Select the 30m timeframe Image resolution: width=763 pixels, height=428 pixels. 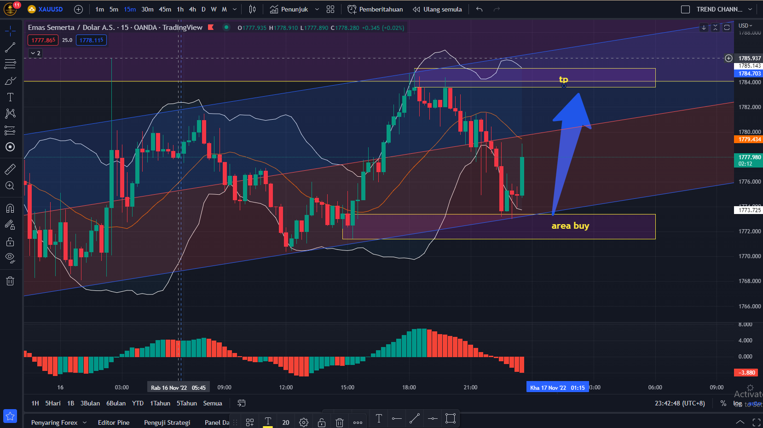[x=147, y=9]
